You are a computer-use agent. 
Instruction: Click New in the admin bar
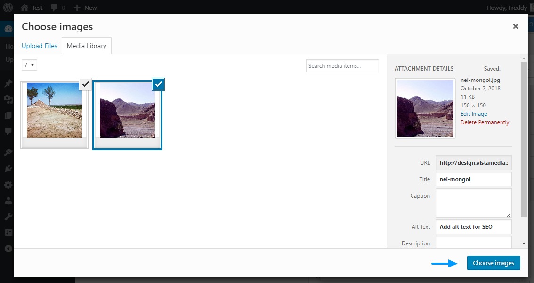[x=85, y=8]
